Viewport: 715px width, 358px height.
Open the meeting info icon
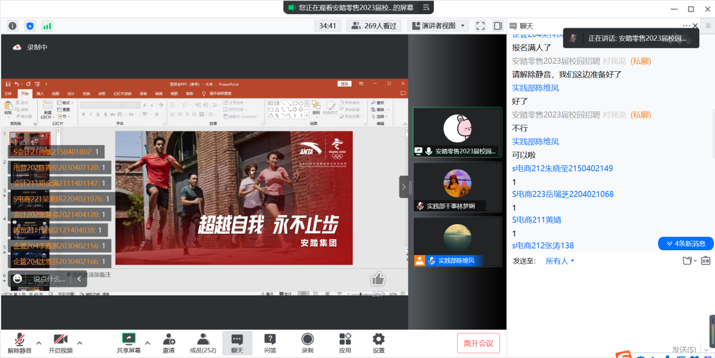12,26
